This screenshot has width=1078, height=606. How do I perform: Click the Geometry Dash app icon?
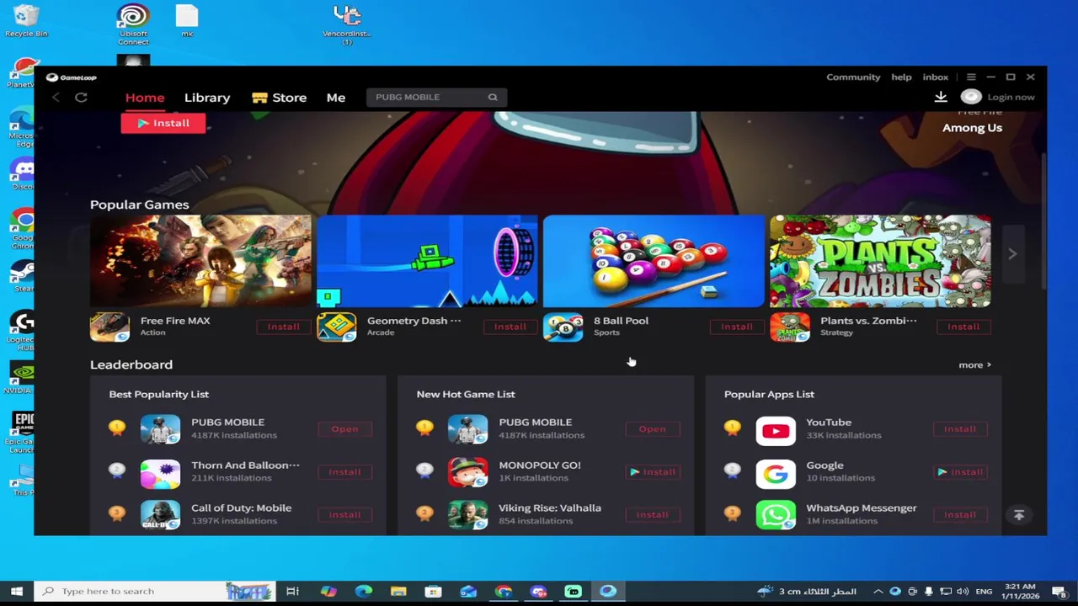pos(337,327)
